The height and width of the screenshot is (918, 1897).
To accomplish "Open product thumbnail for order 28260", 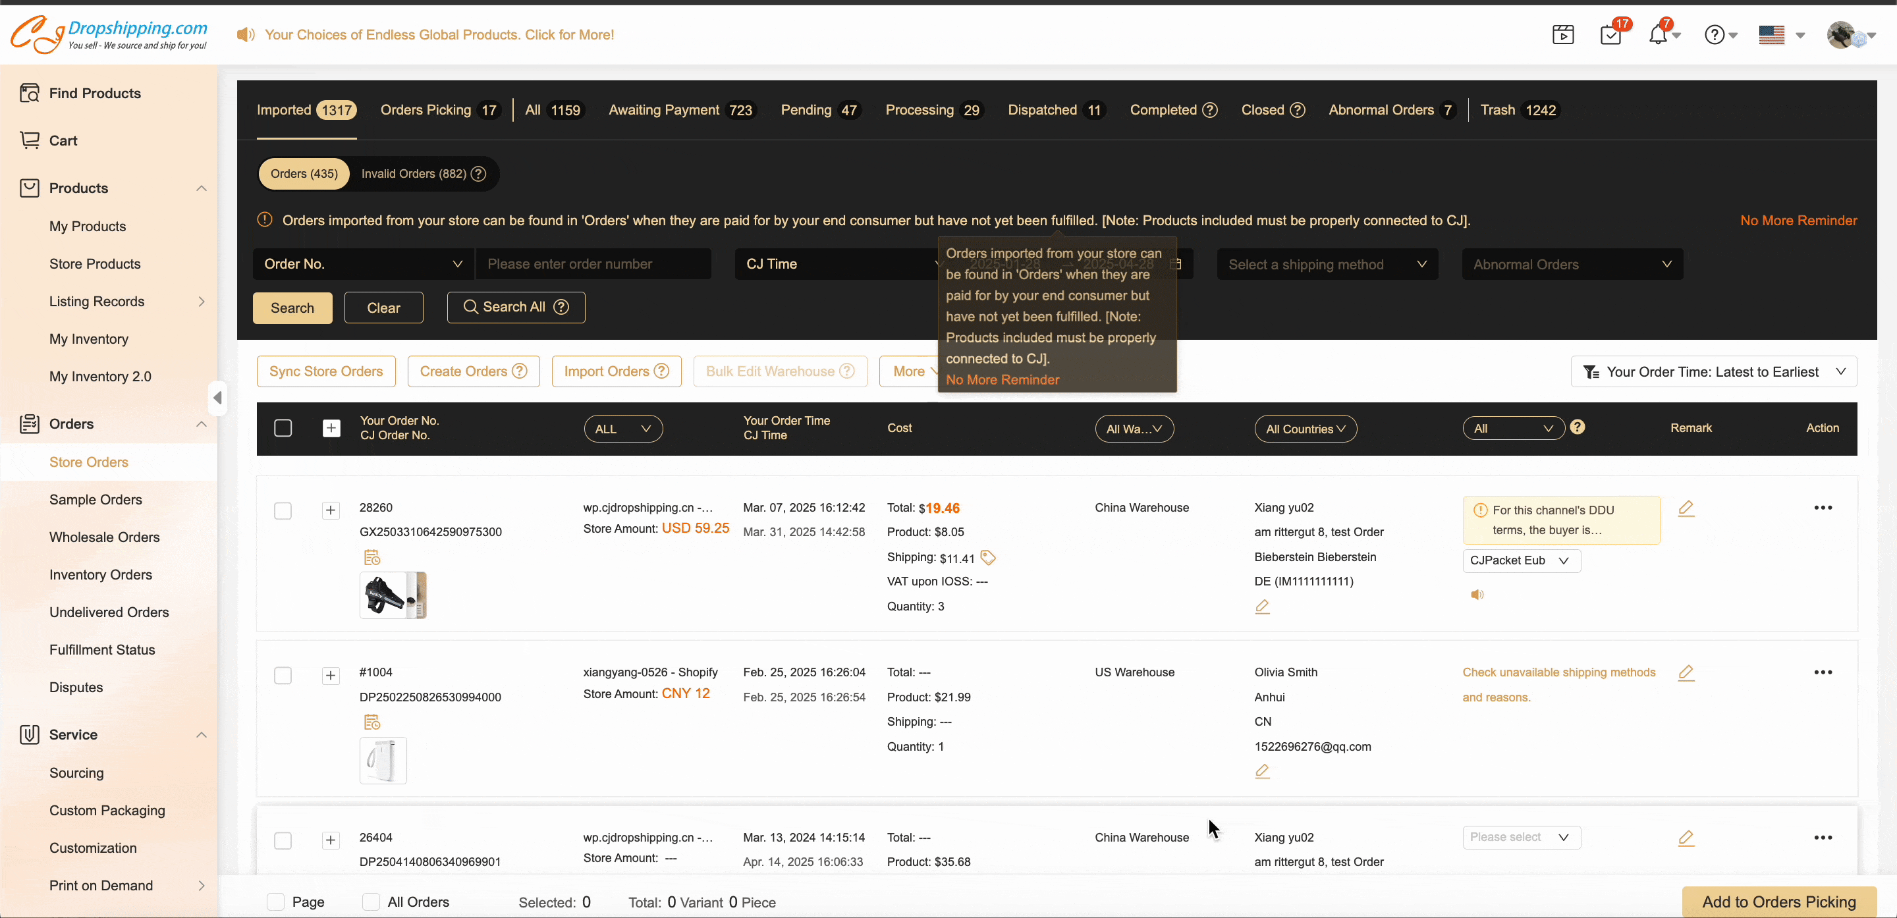I will coord(393,595).
